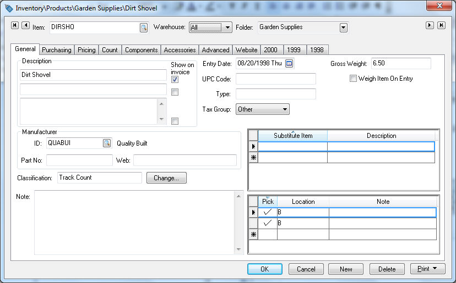
Task: Click the manufacturer Part No field
Action: [x=79, y=160]
